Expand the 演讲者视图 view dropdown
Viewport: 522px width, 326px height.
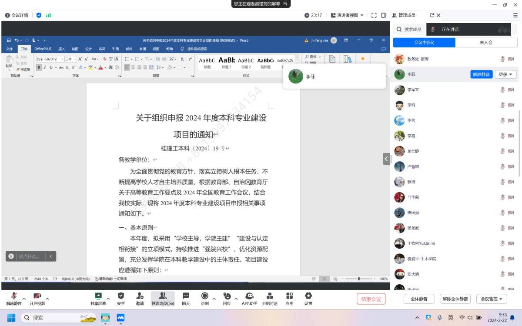click(347, 15)
